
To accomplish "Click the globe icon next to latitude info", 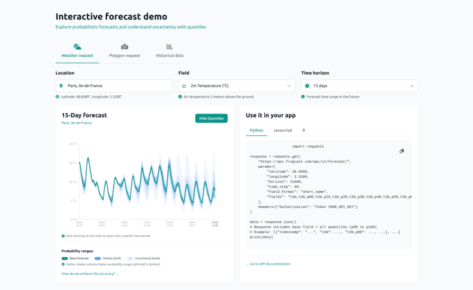I will 58,97.
